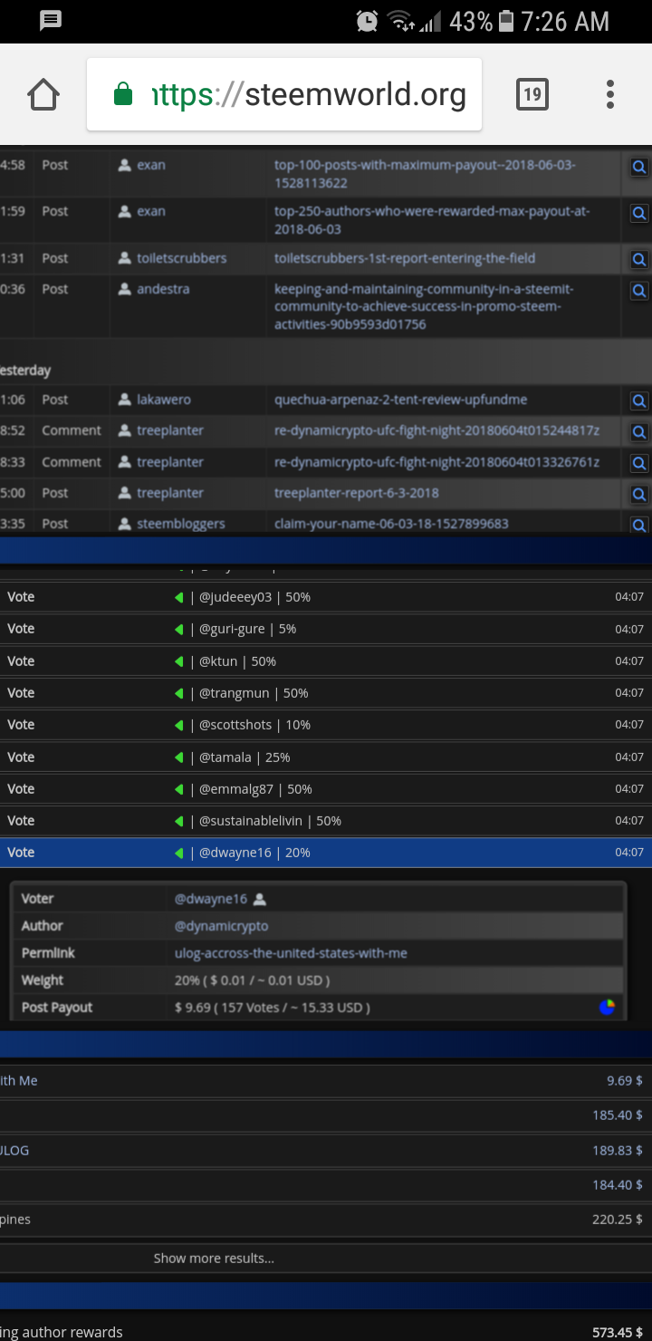Select the 185.40 $ payout row
Viewport: 652px width, 1341px height.
(x=326, y=1115)
